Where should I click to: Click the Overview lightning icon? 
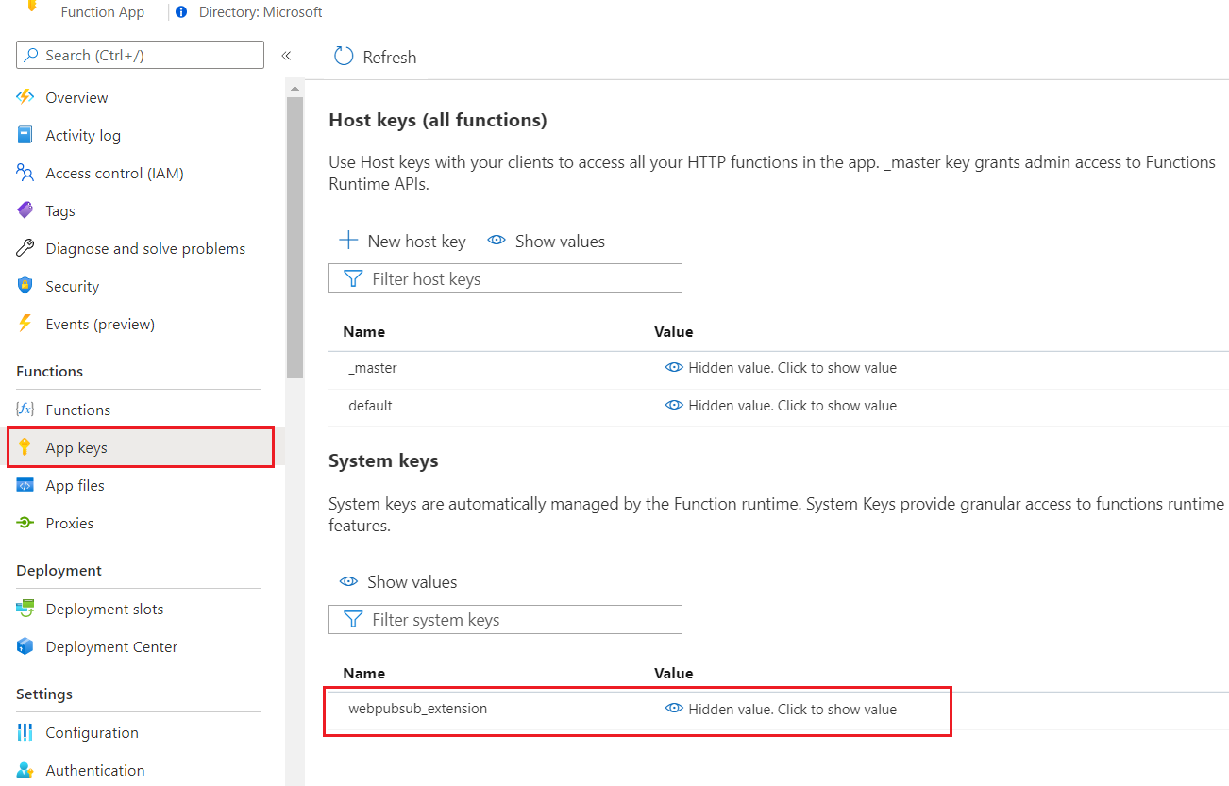25,97
